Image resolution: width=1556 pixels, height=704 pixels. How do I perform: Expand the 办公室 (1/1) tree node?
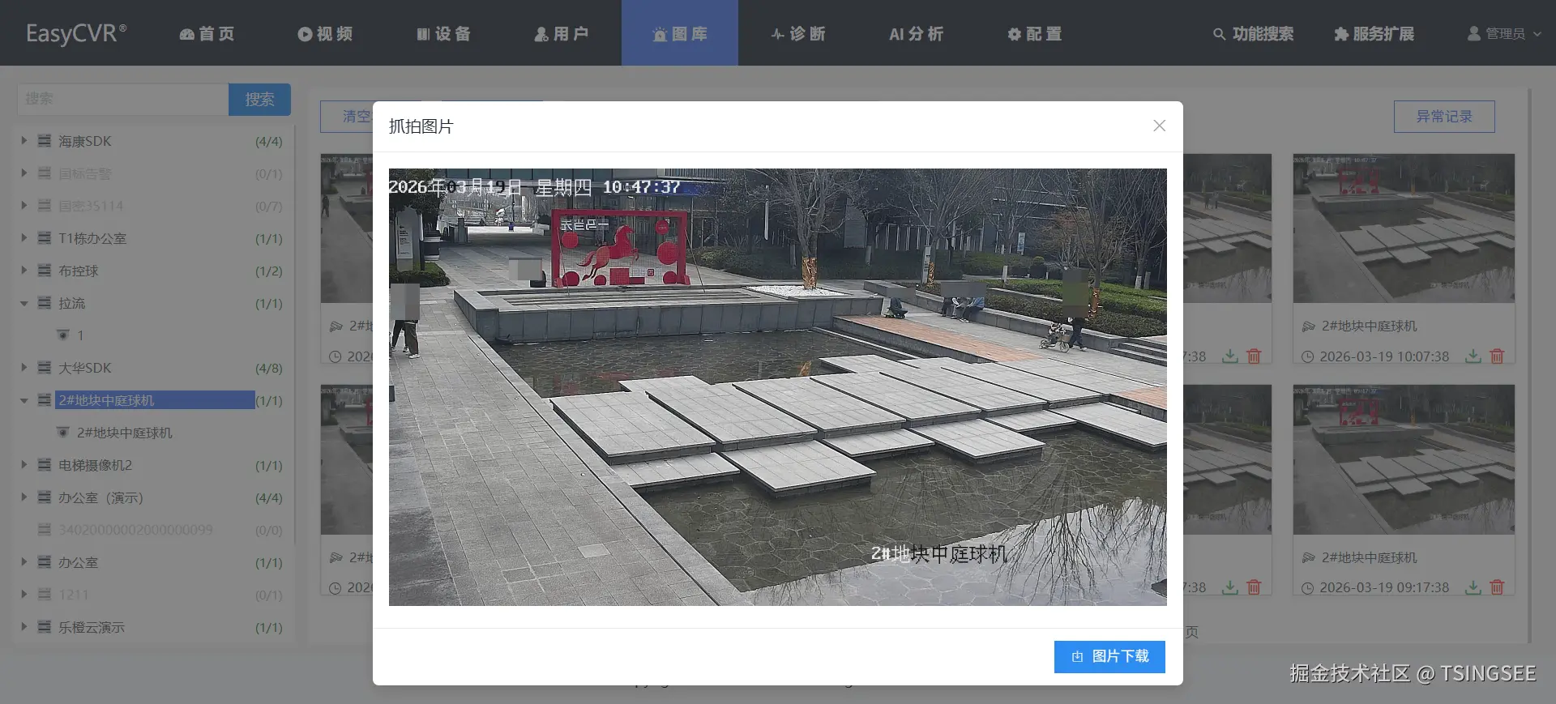pyautogui.click(x=24, y=562)
